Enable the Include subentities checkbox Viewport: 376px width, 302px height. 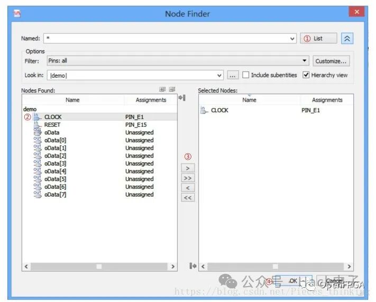[246, 75]
